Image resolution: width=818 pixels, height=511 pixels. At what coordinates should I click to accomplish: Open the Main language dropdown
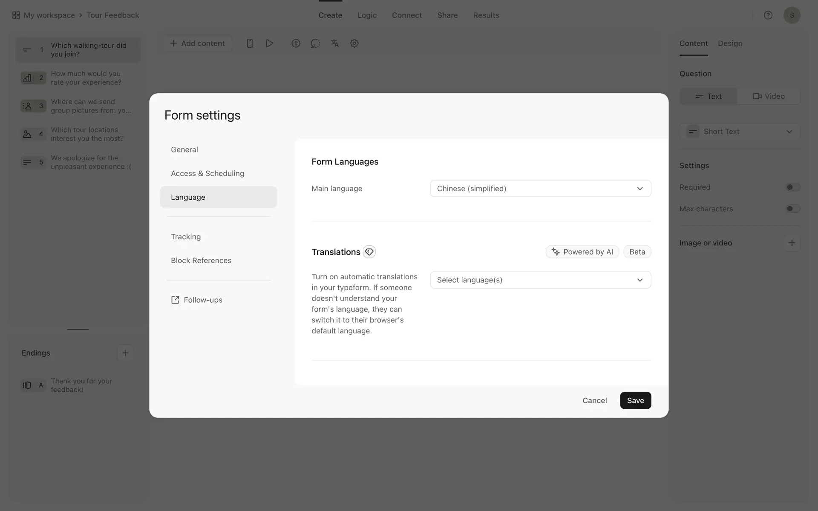pyautogui.click(x=540, y=189)
